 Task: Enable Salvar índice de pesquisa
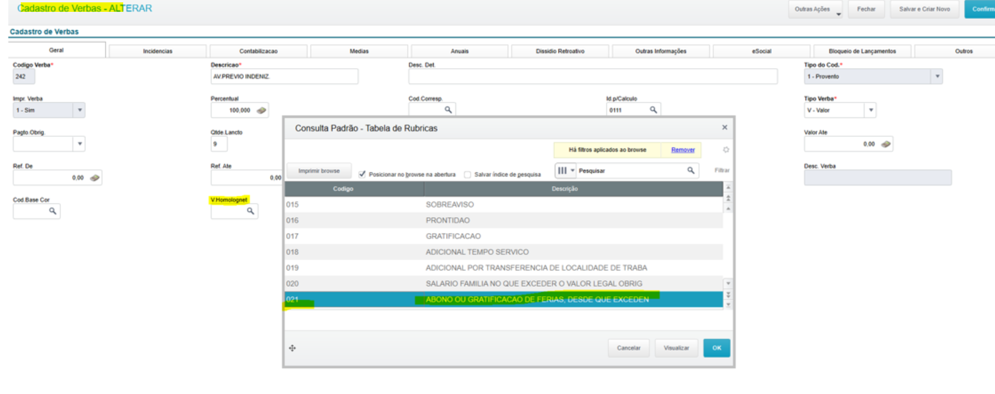tap(467, 175)
